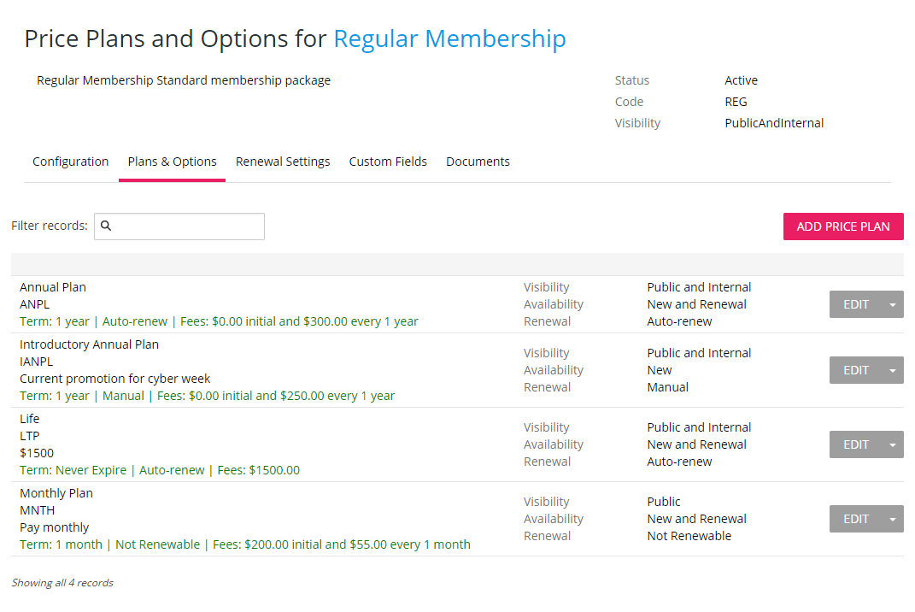Edit the Annual Plan
Viewport: 915px width, 612px height.
click(x=855, y=304)
